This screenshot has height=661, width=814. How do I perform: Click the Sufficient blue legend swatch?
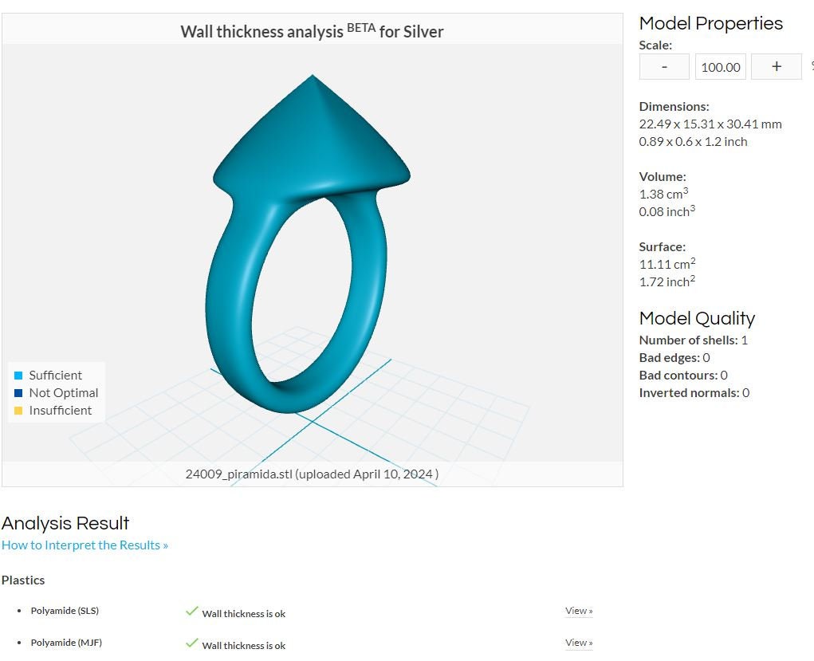18,376
